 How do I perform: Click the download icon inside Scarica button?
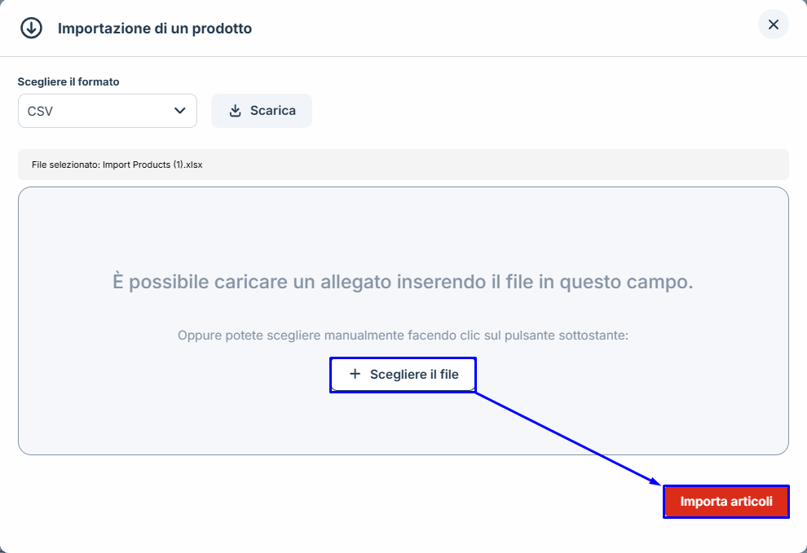(236, 111)
